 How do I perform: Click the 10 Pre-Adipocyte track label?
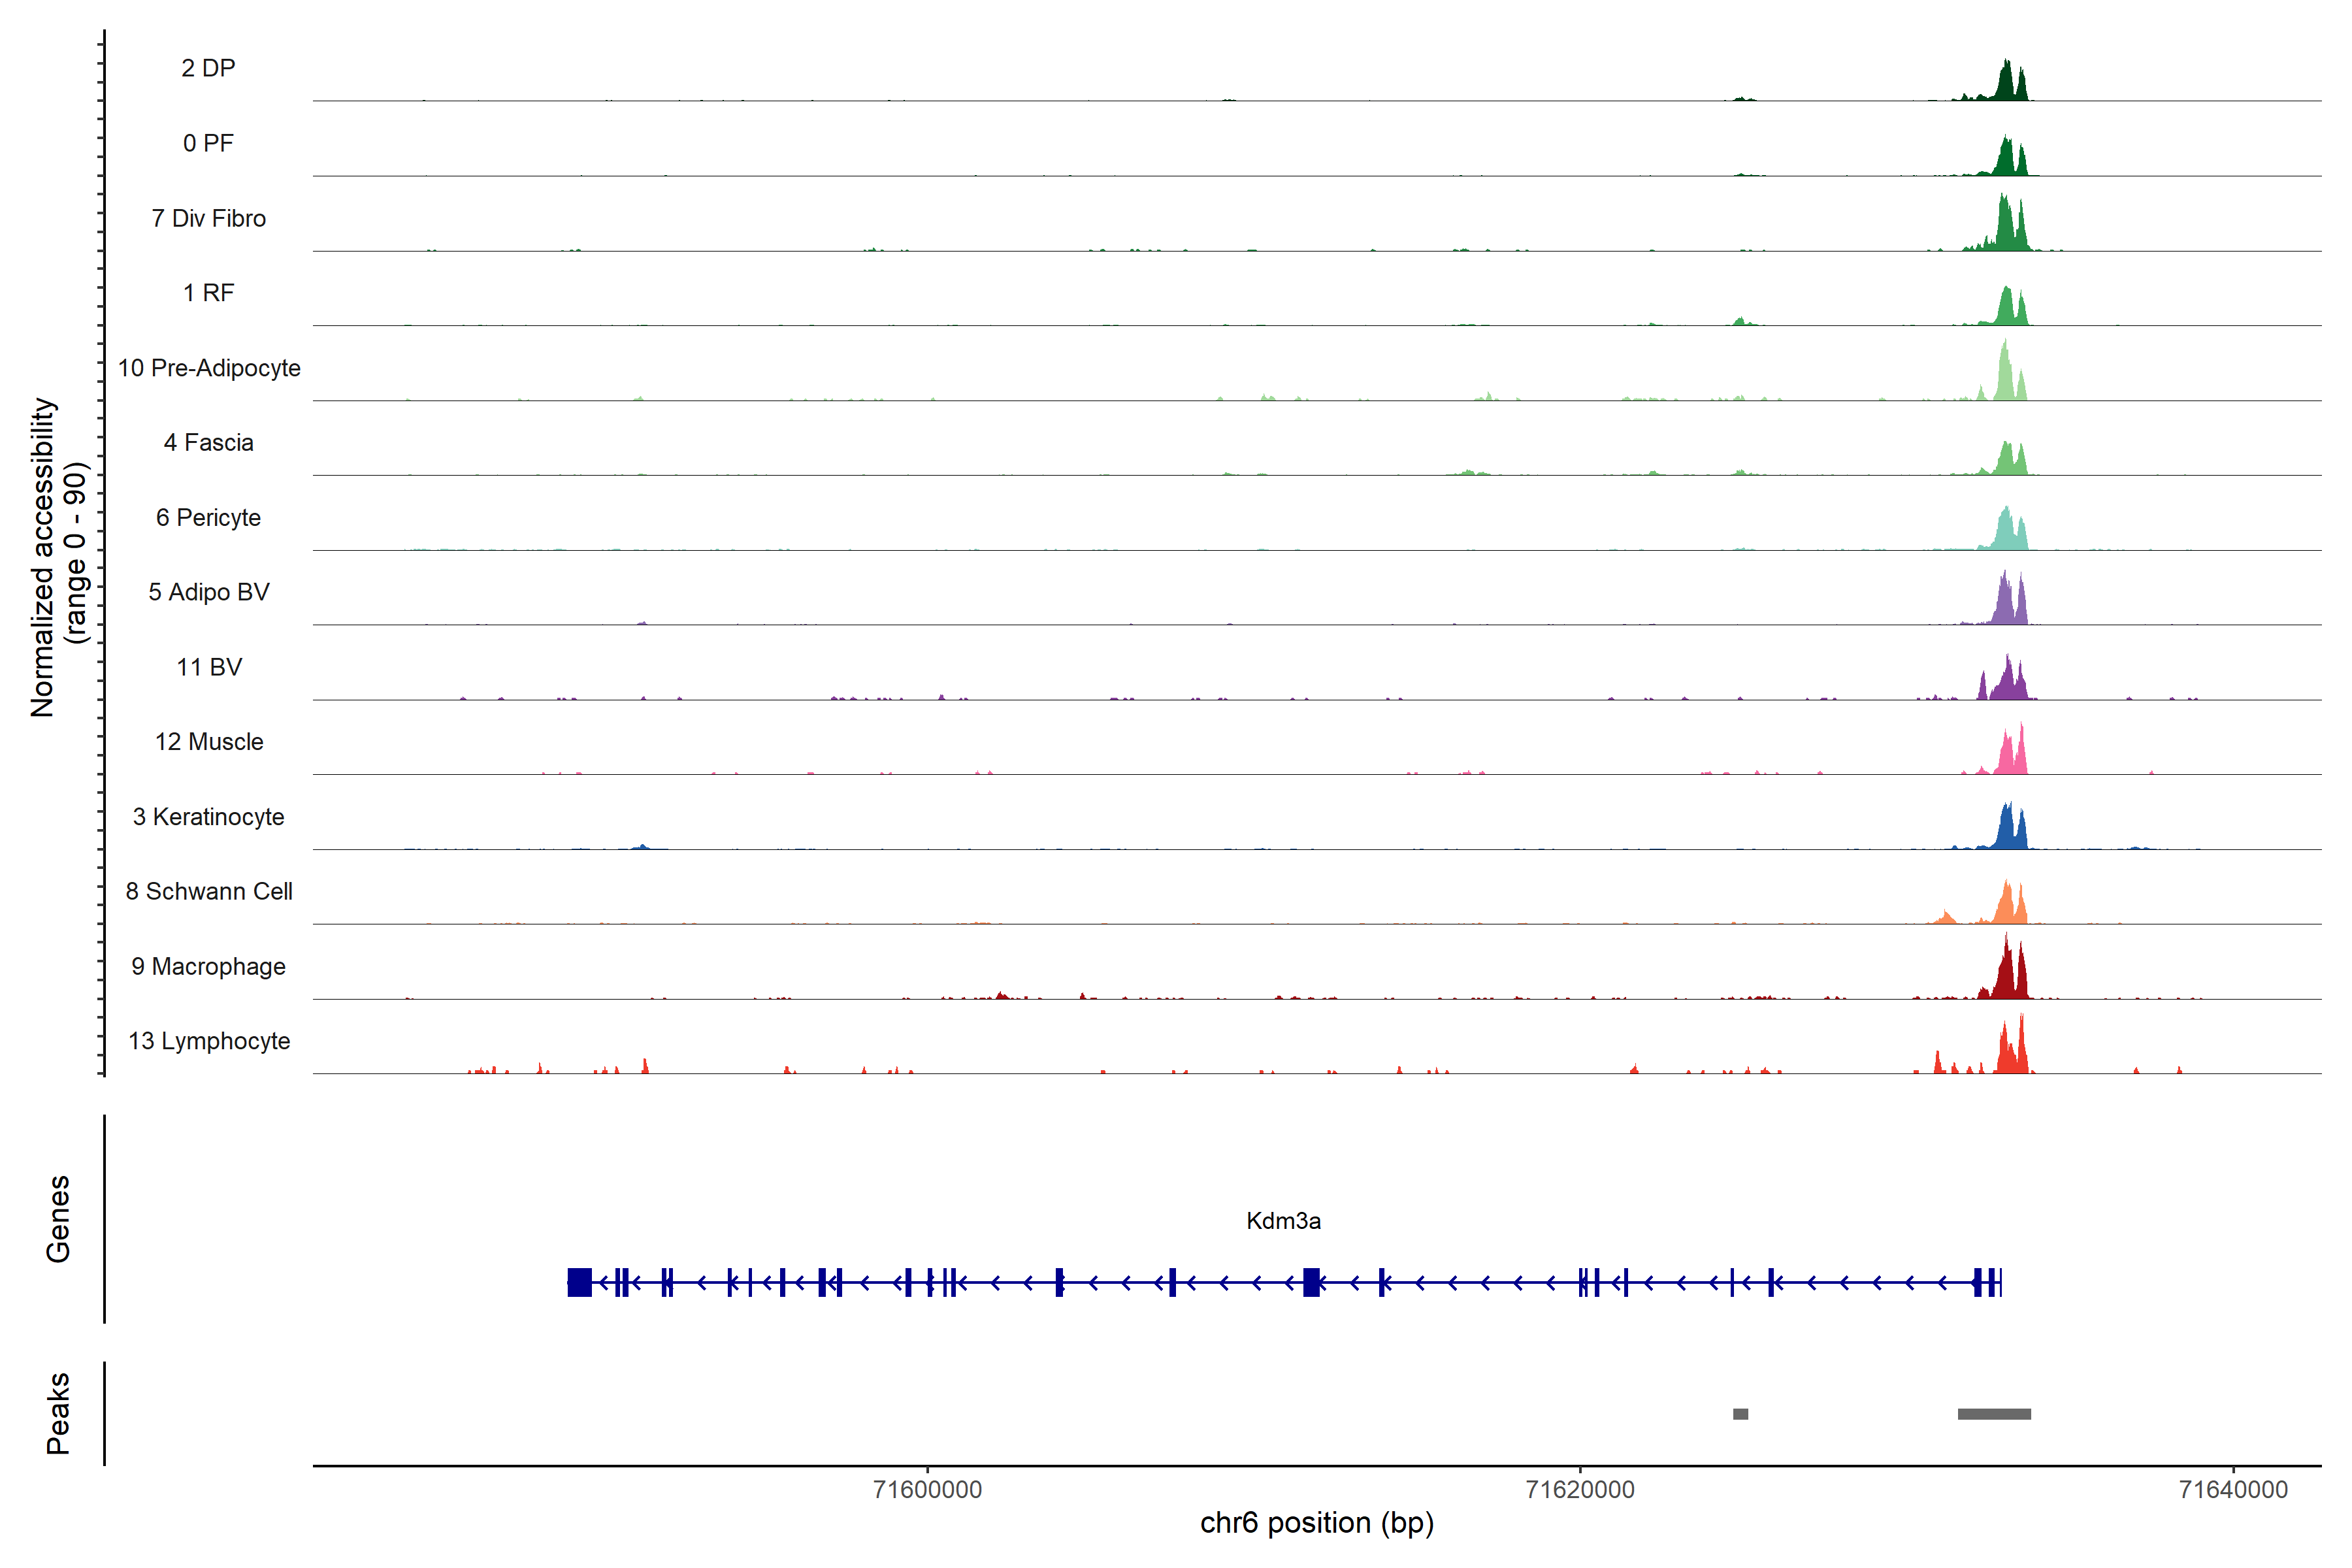tap(209, 368)
